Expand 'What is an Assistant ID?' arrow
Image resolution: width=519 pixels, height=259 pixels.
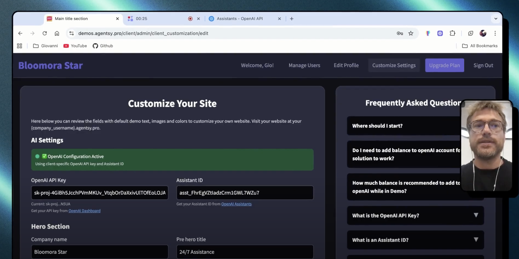pyautogui.click(x=476, y=240)
